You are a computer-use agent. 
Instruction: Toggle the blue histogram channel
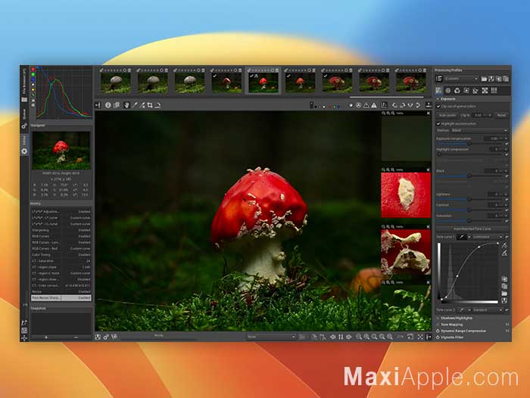point(33,79)
